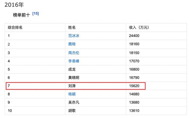
Task: Click the income value 24400
Action: tap(134, 36)
